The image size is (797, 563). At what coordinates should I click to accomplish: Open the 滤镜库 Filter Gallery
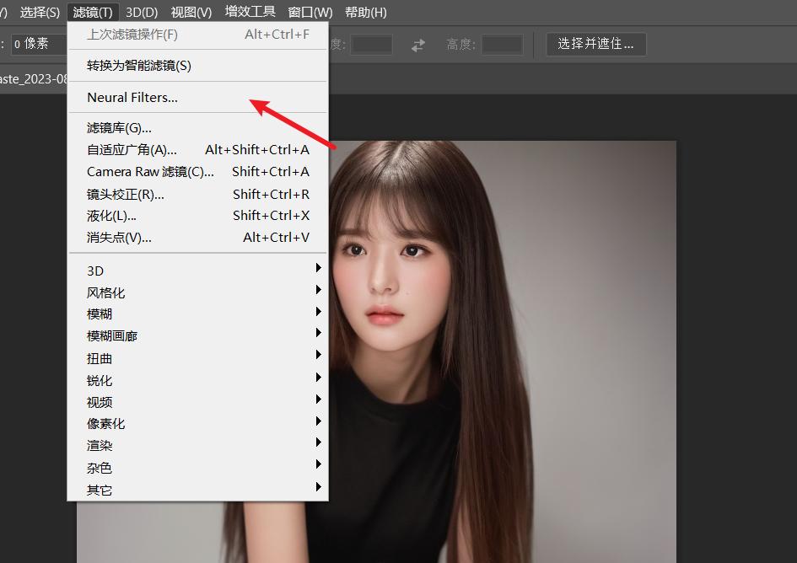click(118, 128)
